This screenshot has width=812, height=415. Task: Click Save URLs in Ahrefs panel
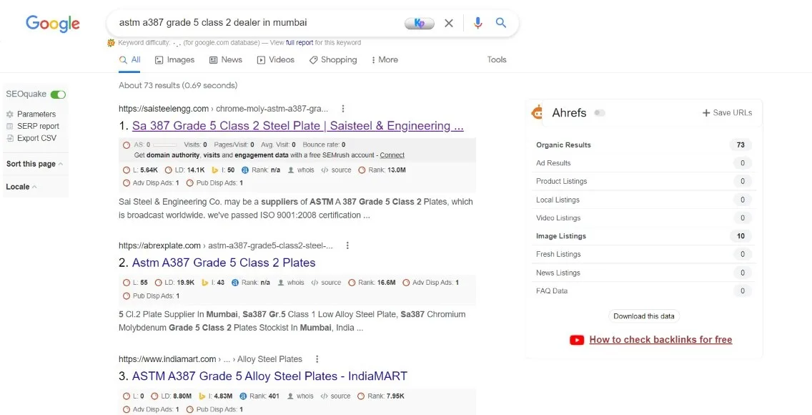(x=727, y=112)
